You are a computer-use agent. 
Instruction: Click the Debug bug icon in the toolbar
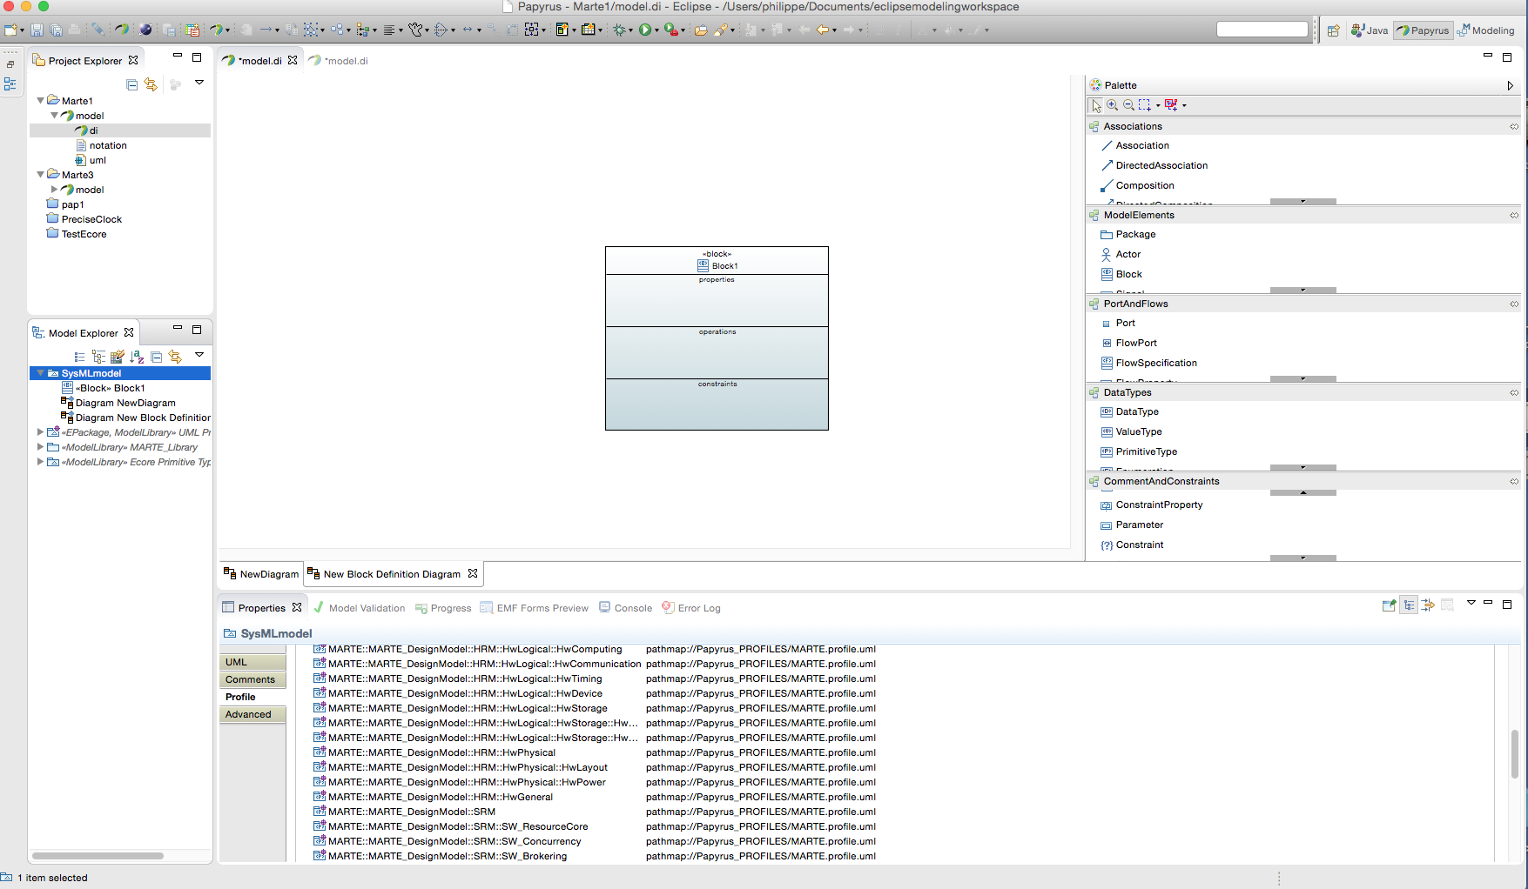point(619,30)
